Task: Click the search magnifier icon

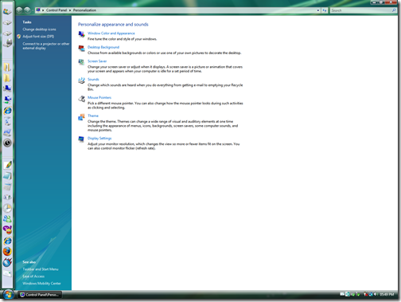Action: click(394, 10)
